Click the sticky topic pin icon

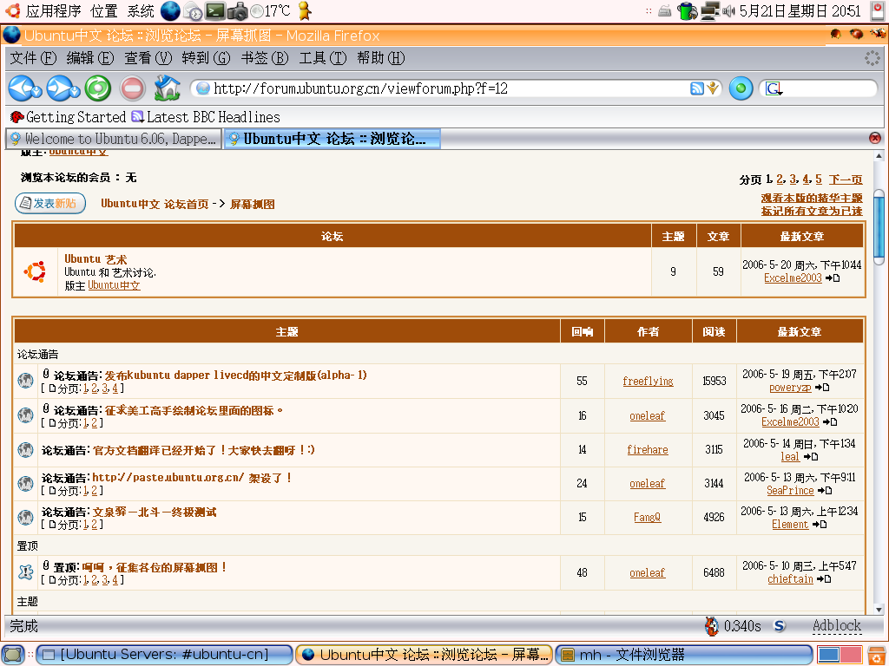pos(25,572)
